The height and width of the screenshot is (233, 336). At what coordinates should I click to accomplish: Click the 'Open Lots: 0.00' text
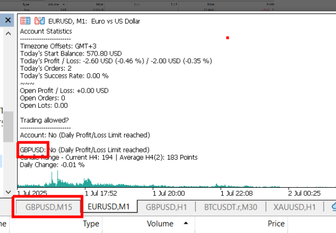[44, 106]
